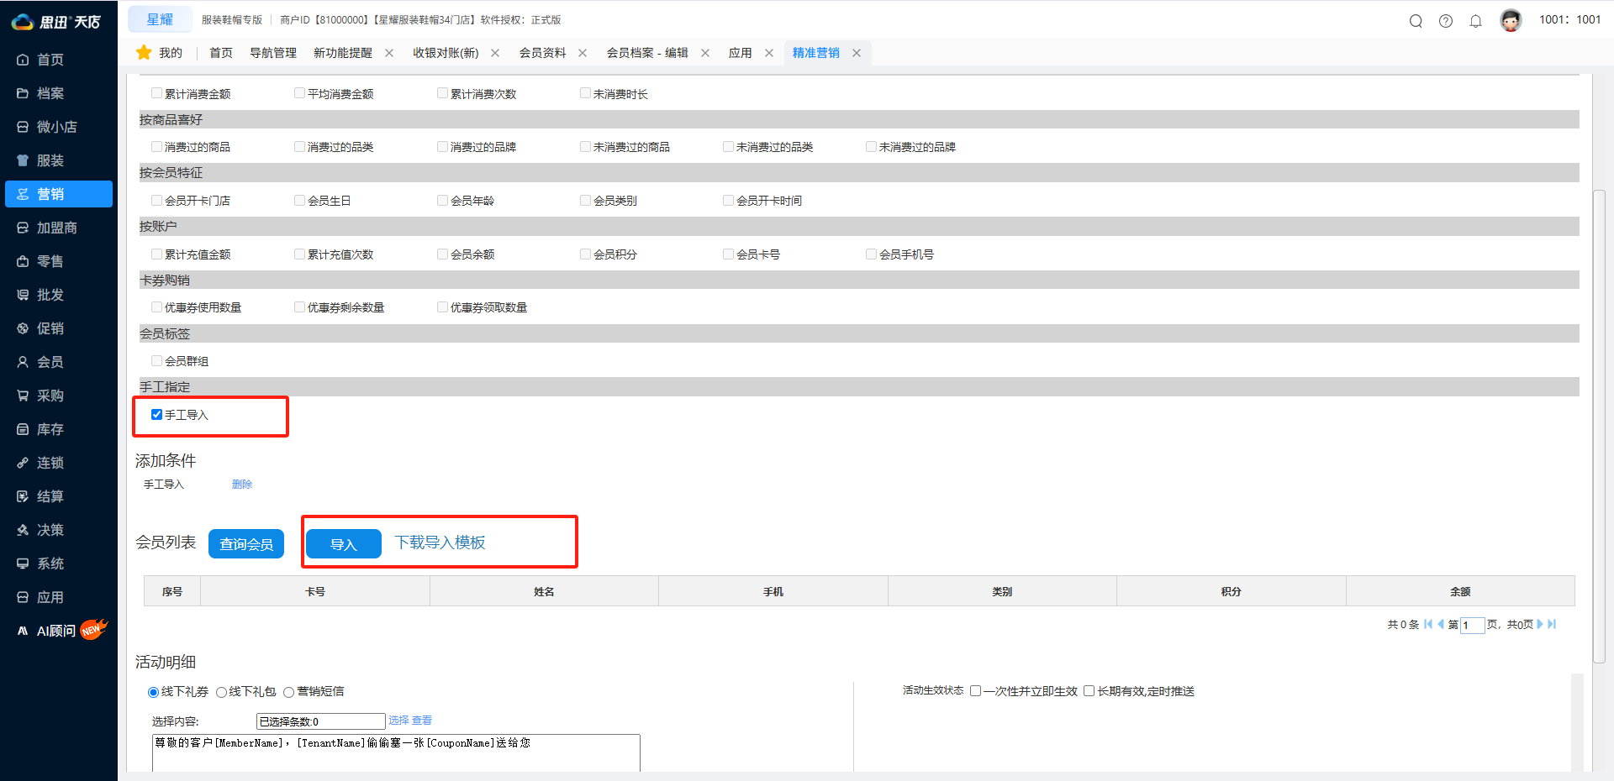The width and height of the screenshot is (1614, 781).
Task: Switch to the 收银对账(新) tab
Action: (x=446, y=53)
